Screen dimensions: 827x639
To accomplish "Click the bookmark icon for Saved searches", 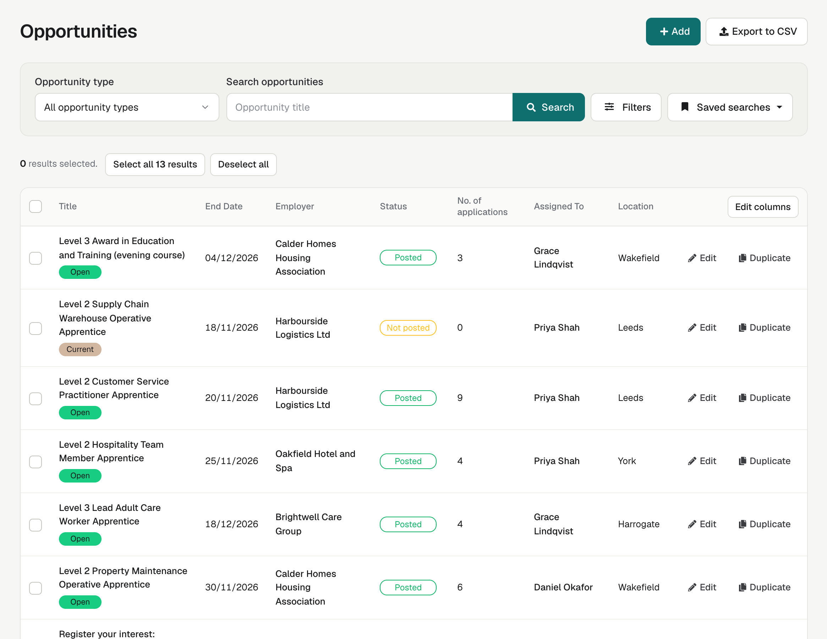I will [x=685, y=107].
